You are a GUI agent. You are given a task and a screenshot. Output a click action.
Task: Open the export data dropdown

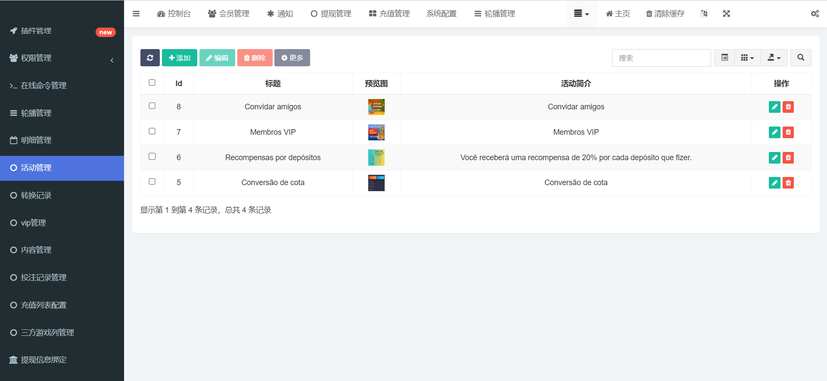pos(774,58)
